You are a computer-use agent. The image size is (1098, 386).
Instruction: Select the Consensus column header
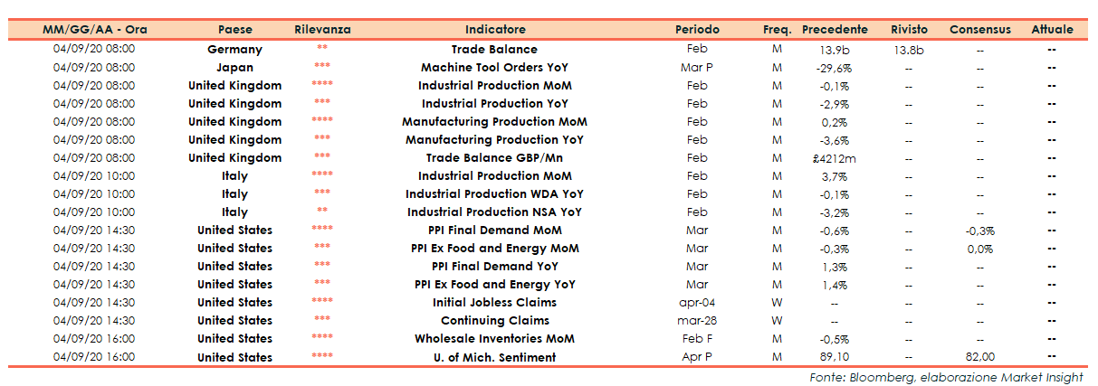(979, 30)
